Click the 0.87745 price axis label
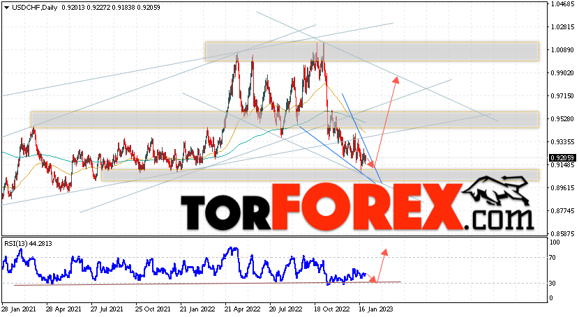 (563, 211)
